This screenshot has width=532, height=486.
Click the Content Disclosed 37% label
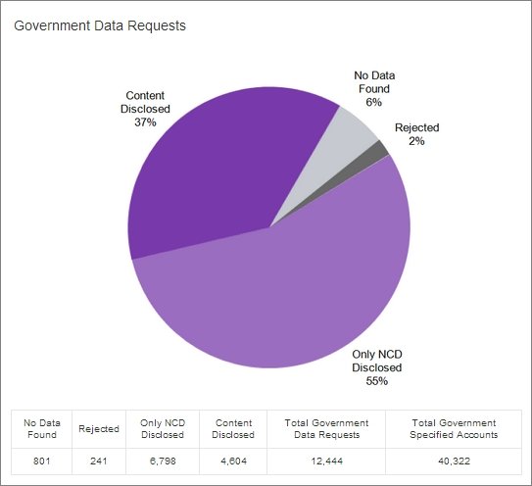point(145,109)
